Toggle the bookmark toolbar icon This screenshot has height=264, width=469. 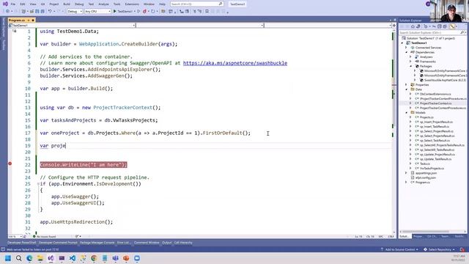coord(207,11)
